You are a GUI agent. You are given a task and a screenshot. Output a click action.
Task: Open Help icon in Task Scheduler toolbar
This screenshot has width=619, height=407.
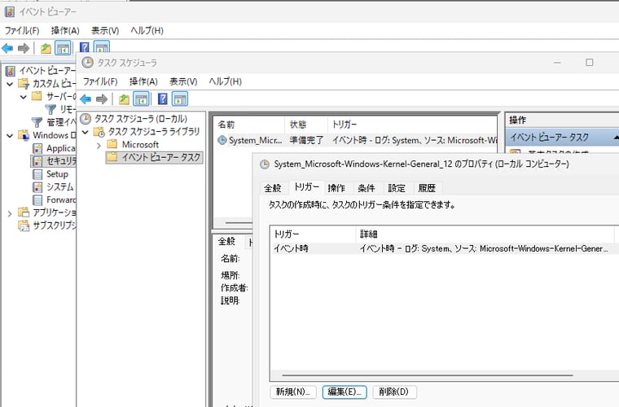point(162,98)
